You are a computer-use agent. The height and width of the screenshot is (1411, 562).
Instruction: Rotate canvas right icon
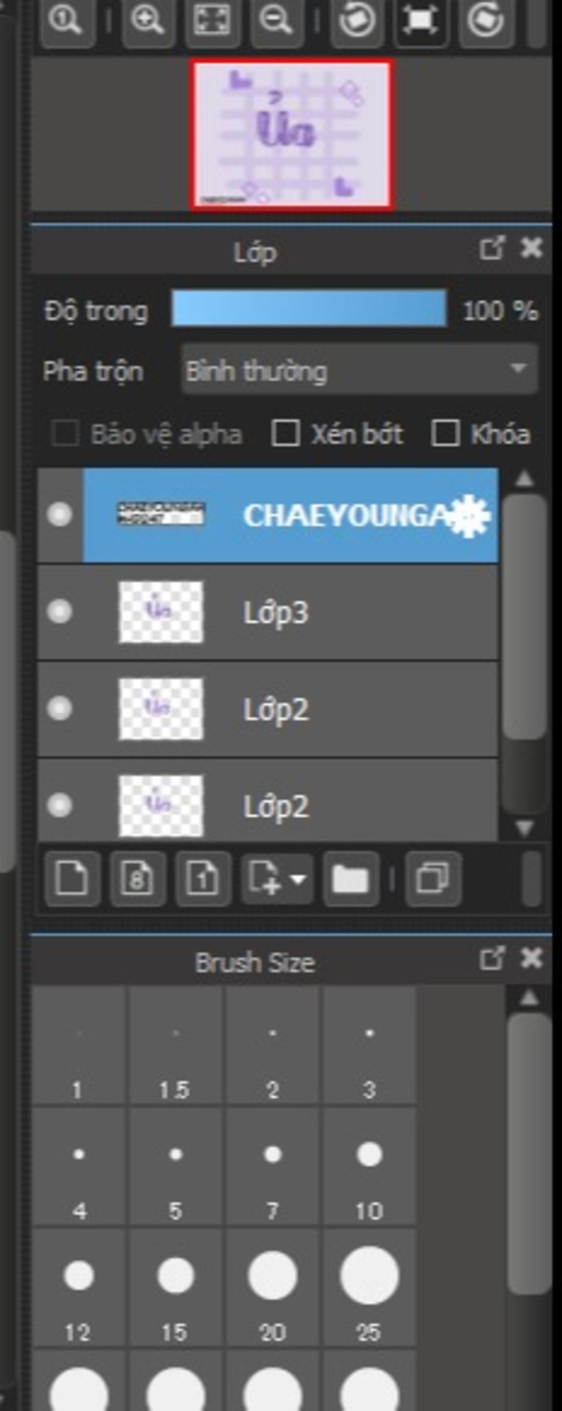(486, 20)
